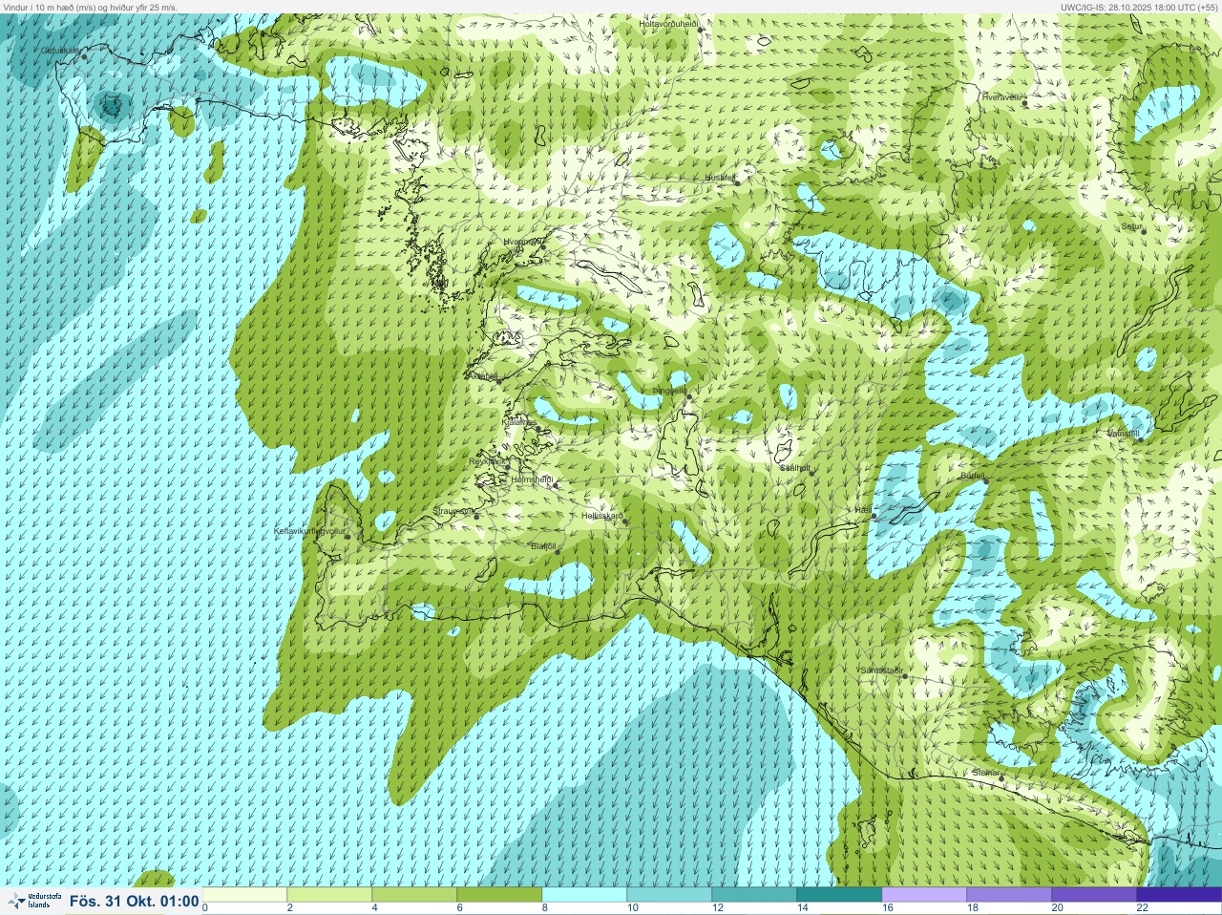
Task: Select the 6–8 m/s olive green legend swatch
Action: [x=499, y=895]
